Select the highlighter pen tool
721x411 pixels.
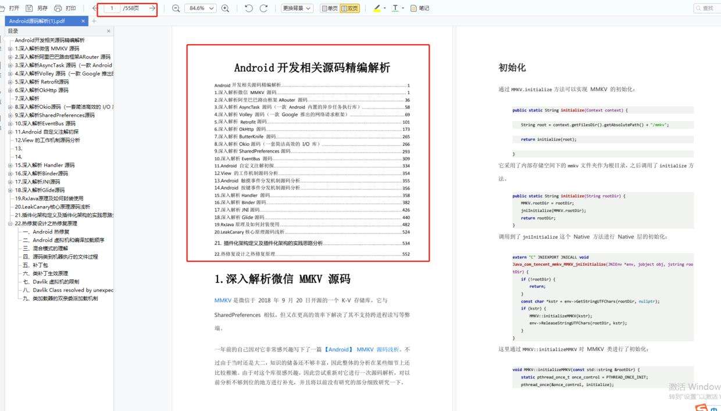[x=377, y=8]
